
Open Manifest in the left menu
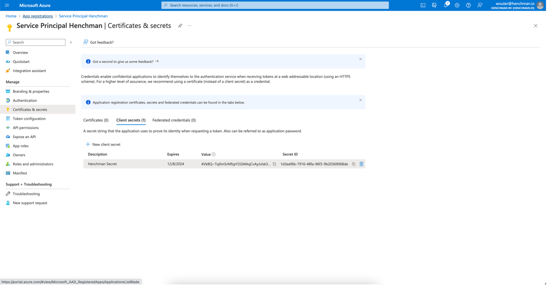tap(20, 173)
